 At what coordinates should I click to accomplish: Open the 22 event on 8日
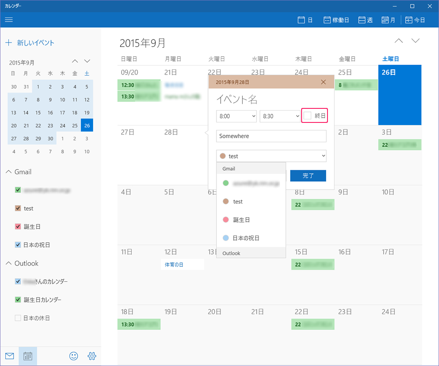click(x=313, y=205)
